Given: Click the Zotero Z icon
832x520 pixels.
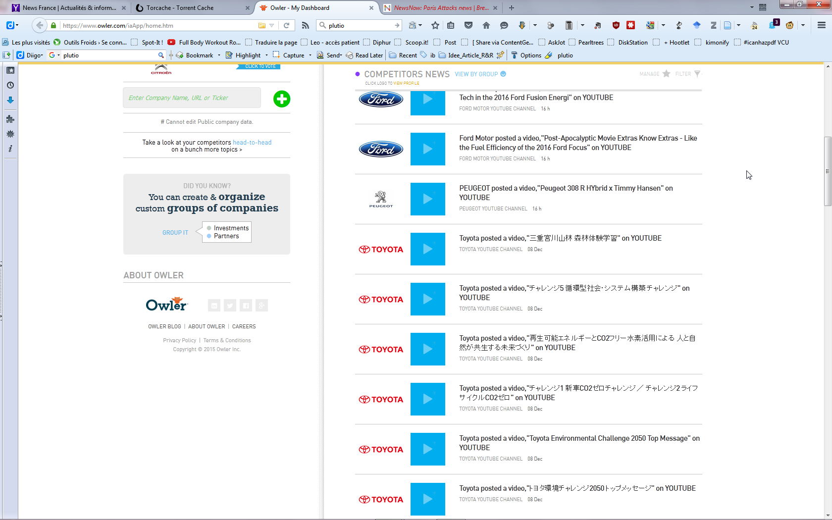Looking at the screenshot, I should pos(714,25).
